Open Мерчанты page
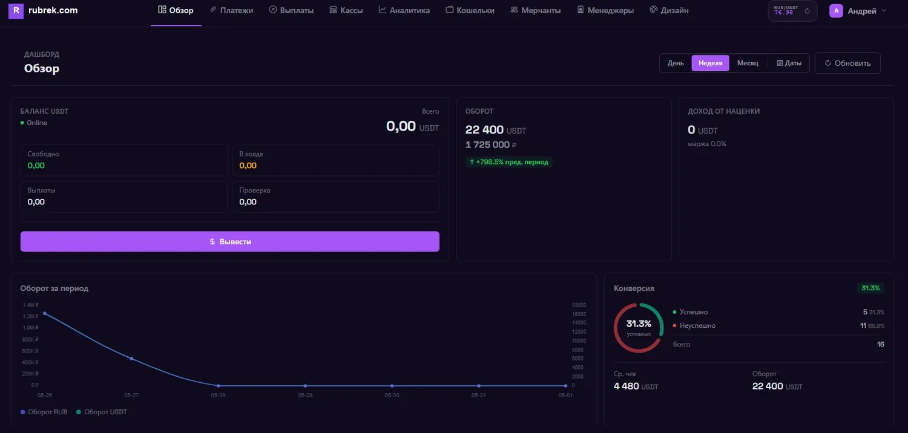The height and width of the screenshot is (433, 908). 536,10
